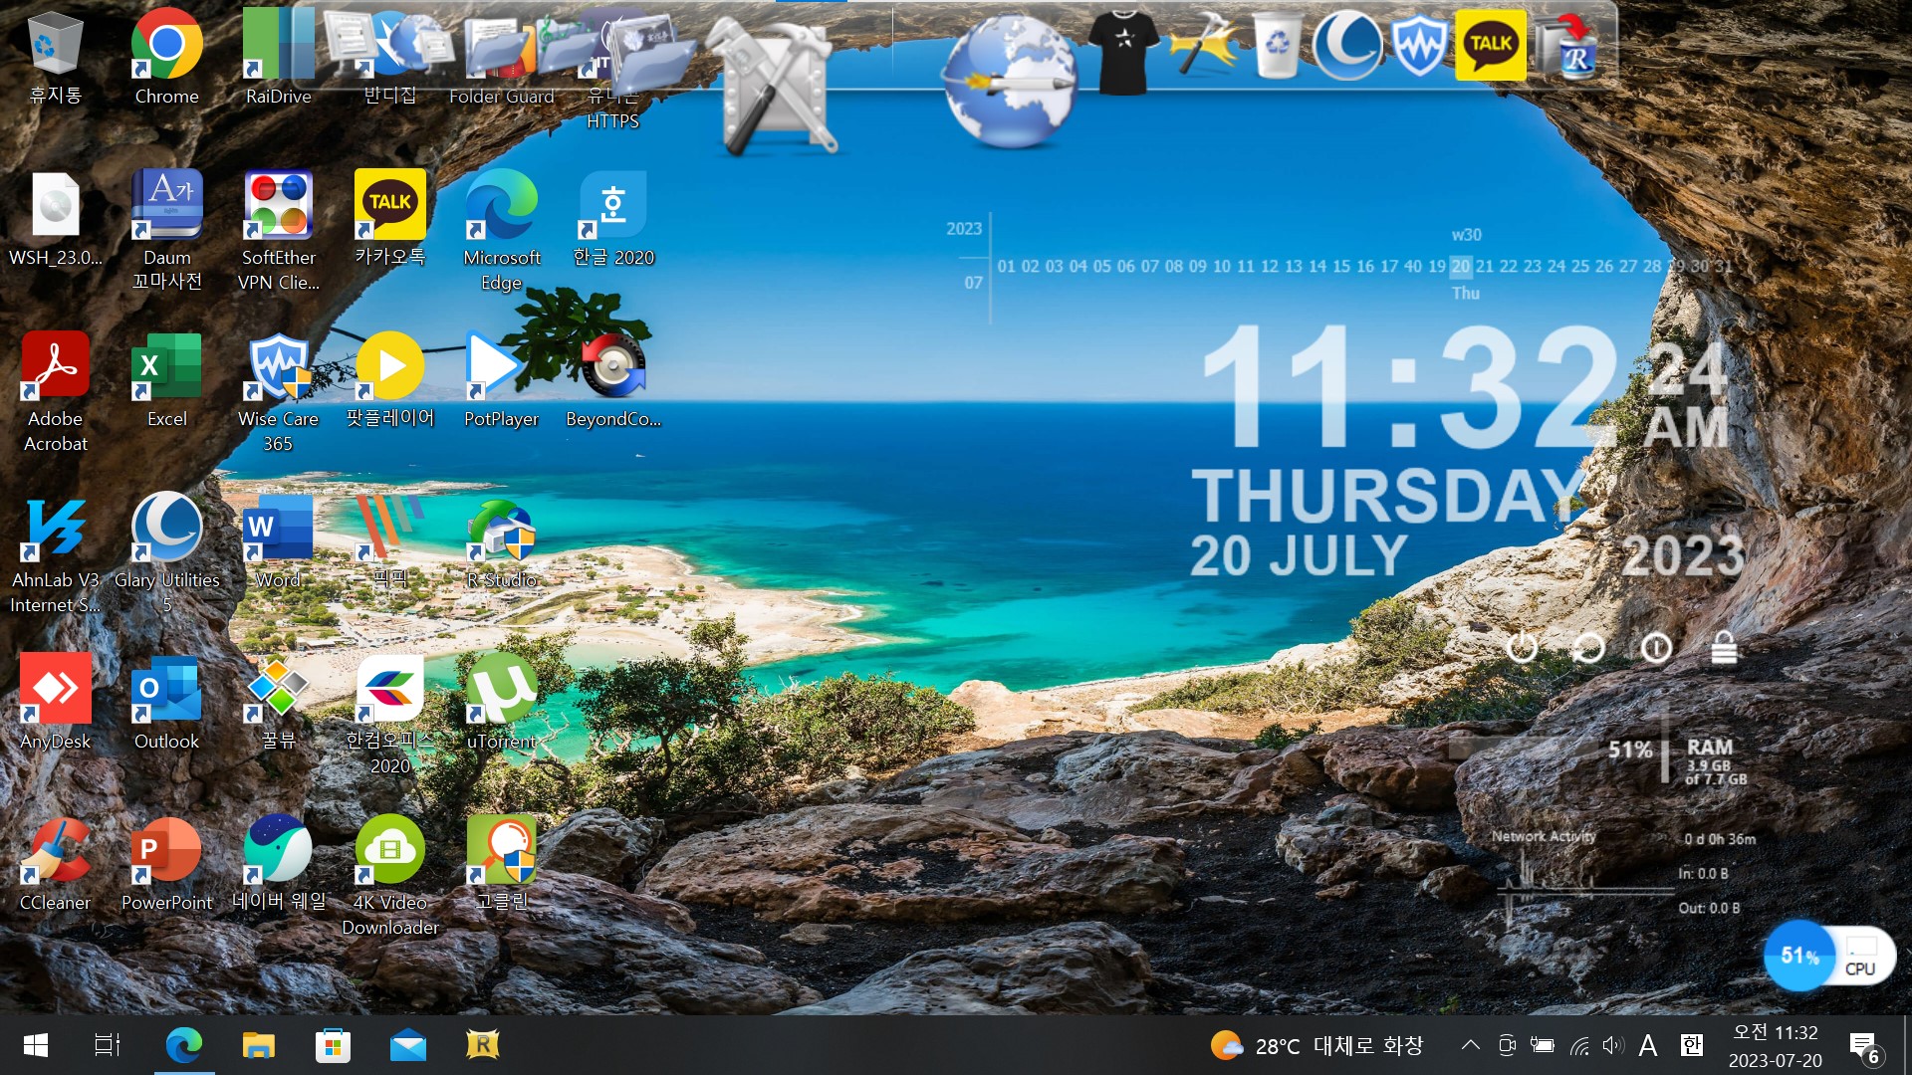Open 카카오톡 desktop shortcut

(x=389, y=205)
